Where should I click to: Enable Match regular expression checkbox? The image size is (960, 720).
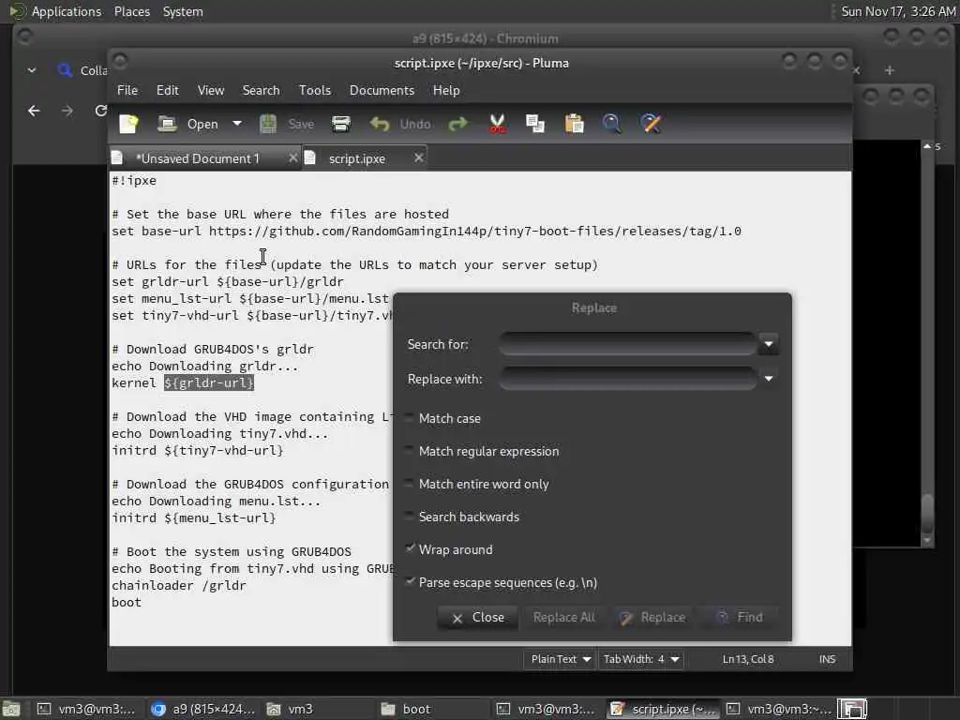click(410, 451)
